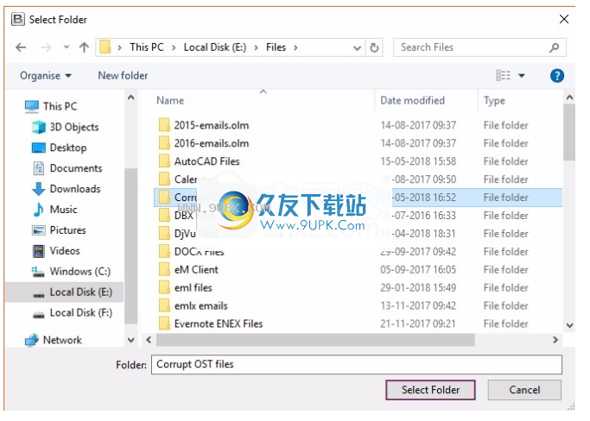Close the Select Folder dialog
This screenshot has width=590, height=421.
point(564,19)
